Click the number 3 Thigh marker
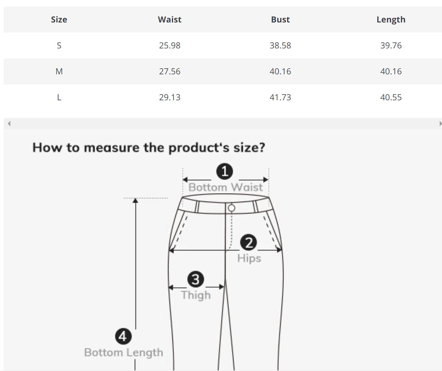This screenshot has height=371, width=442. coord(196,279)
